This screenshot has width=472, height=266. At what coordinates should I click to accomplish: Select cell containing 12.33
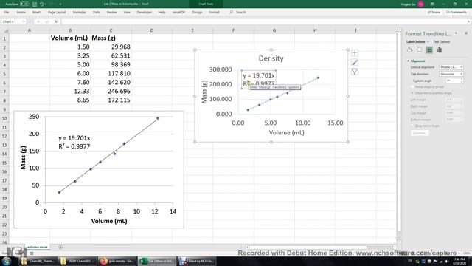[70, 91]
